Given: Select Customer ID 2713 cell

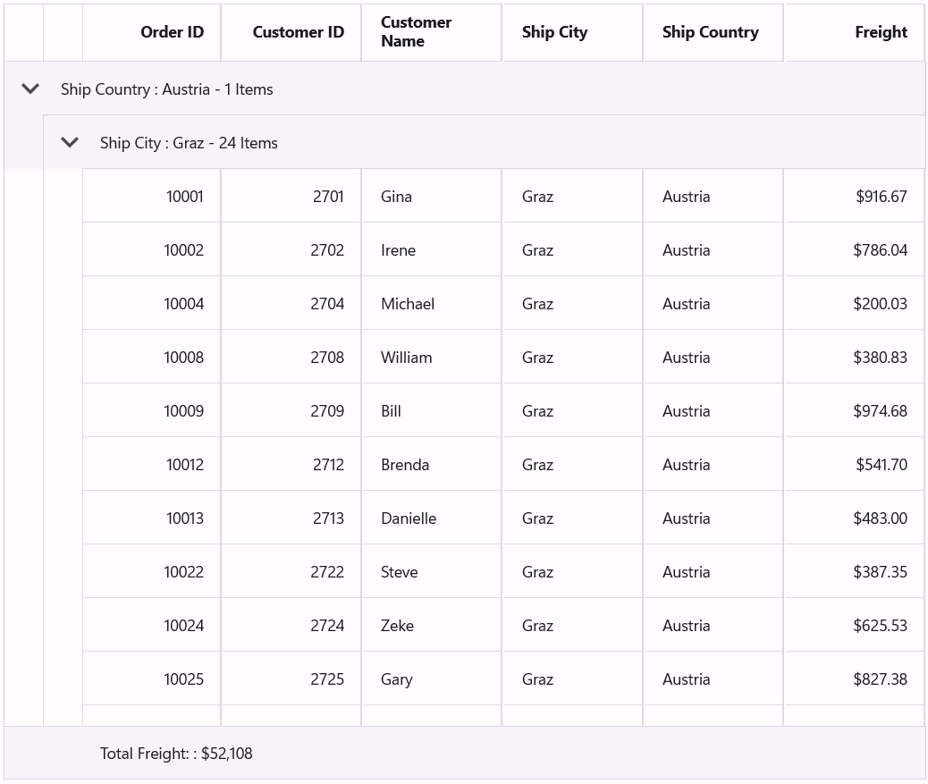Looking at the screenshot, I should click(328, 518).
